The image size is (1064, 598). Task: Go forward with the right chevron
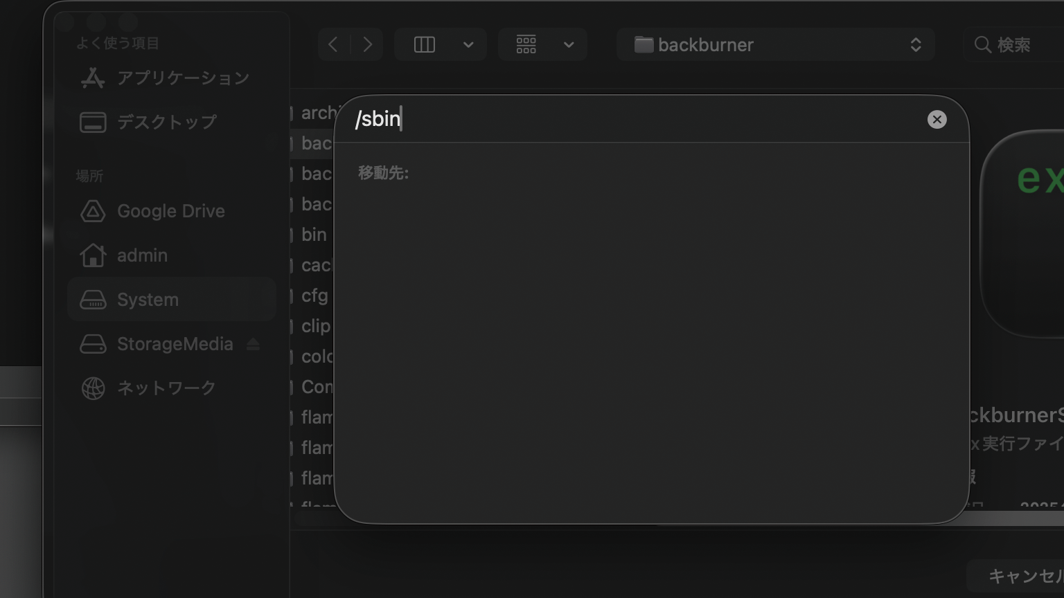tap(368, 45)
